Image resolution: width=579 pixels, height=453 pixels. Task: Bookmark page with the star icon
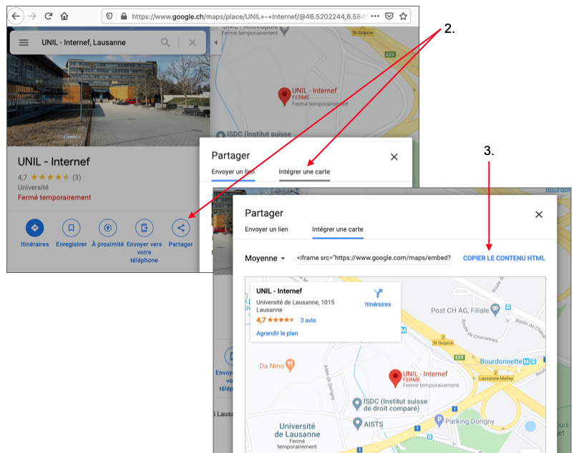coord(404,16)
